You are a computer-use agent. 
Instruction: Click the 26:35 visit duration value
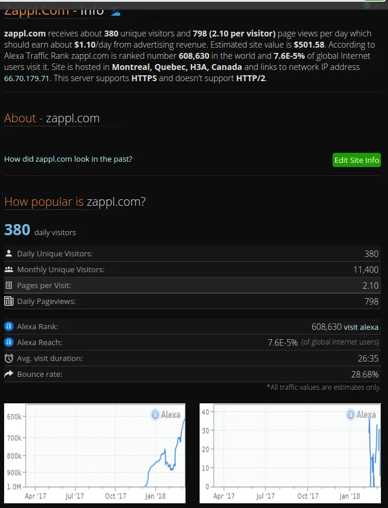click(368, 358)
